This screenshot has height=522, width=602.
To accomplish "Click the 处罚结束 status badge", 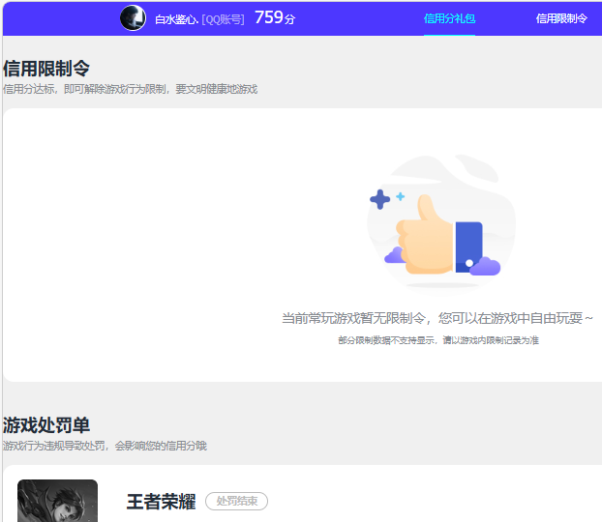I will pyautogui.click(x=236, y=501).
